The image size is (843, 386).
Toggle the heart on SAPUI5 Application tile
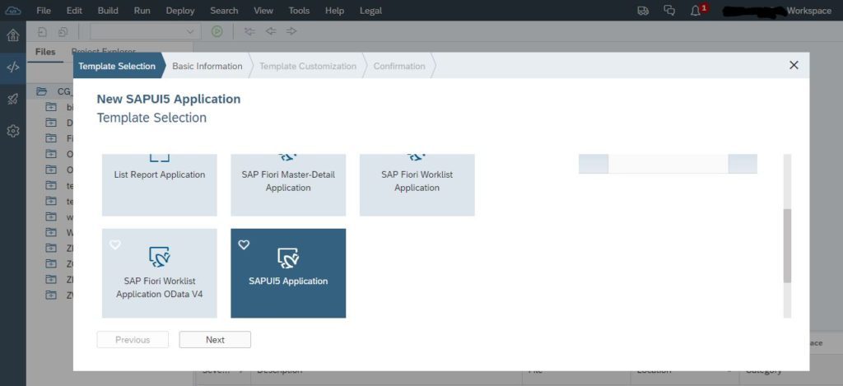pyautogui.click(x=244, y=244)
